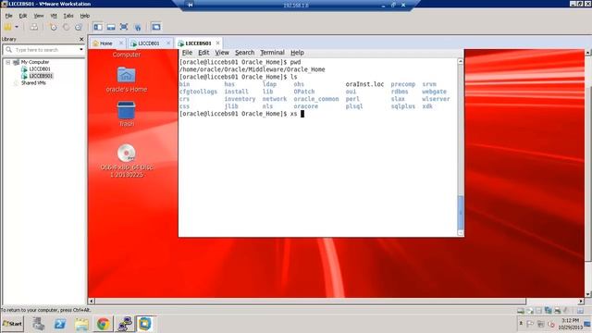
Task: Click the oracle_common directory name in the terminal
Action: 316,99
